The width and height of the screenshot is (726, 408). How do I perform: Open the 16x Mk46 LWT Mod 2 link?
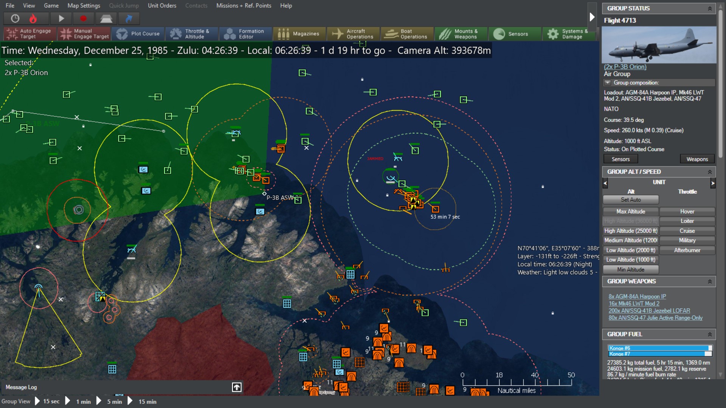pos(634,304)
